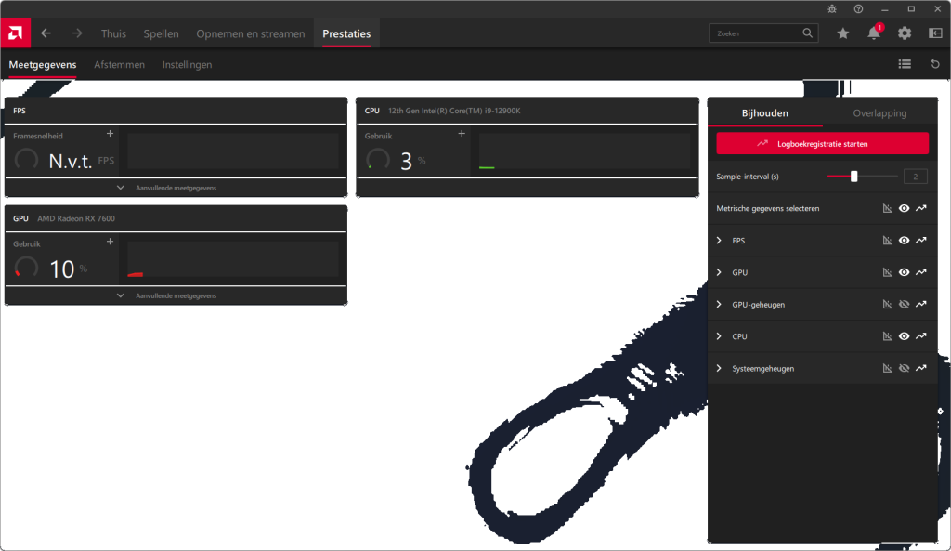The height and width of the screenshot is (551, 951).
Task: Expand Aanvullende meetgegevens under GPU panel
Action: pos(121,295)
